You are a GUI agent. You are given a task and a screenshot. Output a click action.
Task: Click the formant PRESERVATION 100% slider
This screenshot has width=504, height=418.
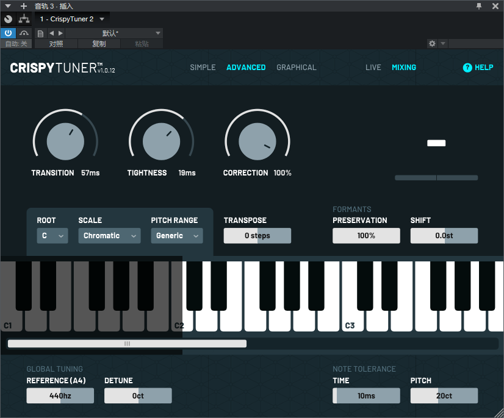pos(367,236)
